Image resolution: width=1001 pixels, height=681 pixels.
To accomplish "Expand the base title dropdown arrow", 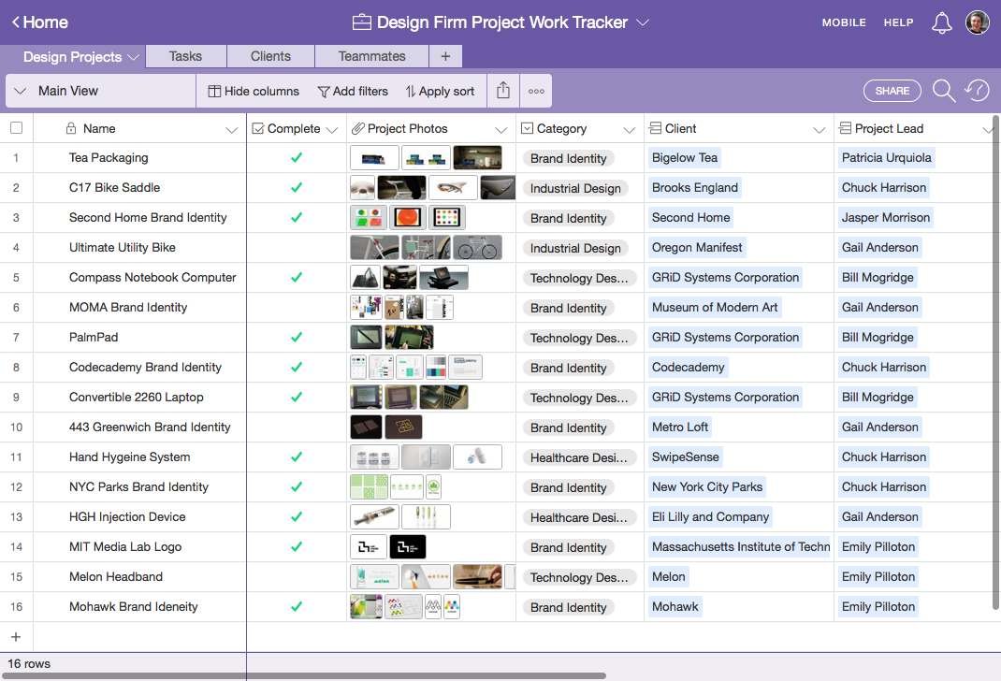I will click(x=643, y=22).
